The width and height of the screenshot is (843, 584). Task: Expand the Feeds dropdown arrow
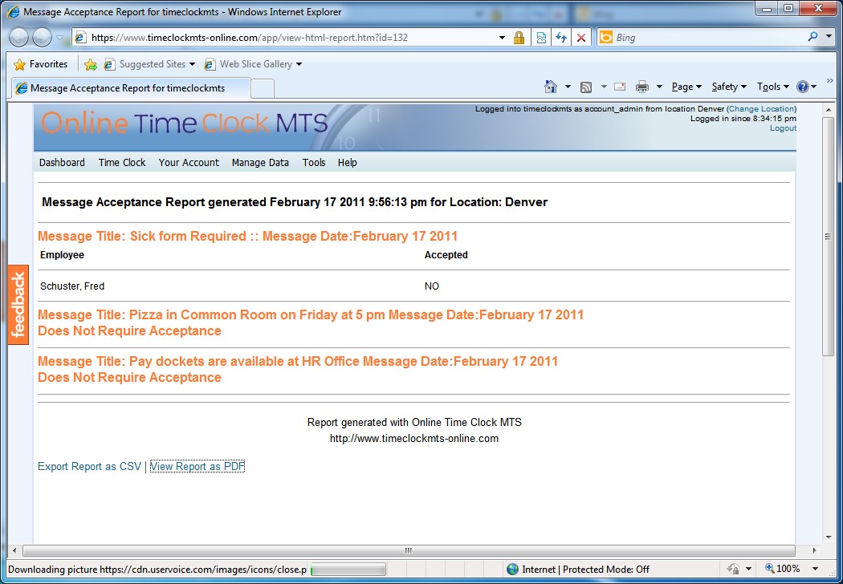[603, 87]
